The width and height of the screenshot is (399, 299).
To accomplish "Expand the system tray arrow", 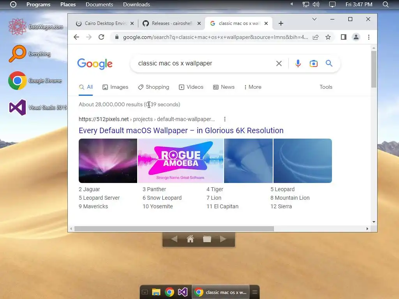I will pyautogui.click(x=291, y=4).
